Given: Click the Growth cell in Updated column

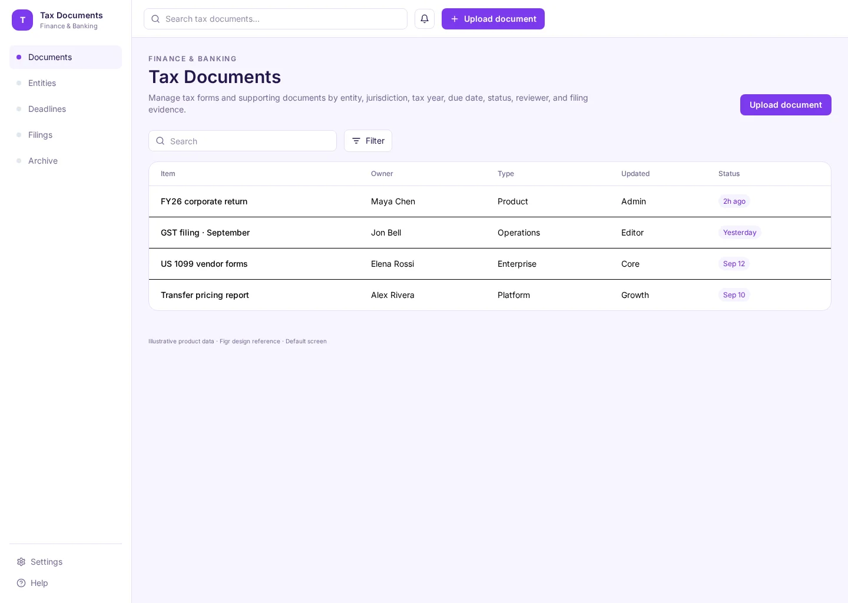Looking at the screenshot, I should pos(635,295).
